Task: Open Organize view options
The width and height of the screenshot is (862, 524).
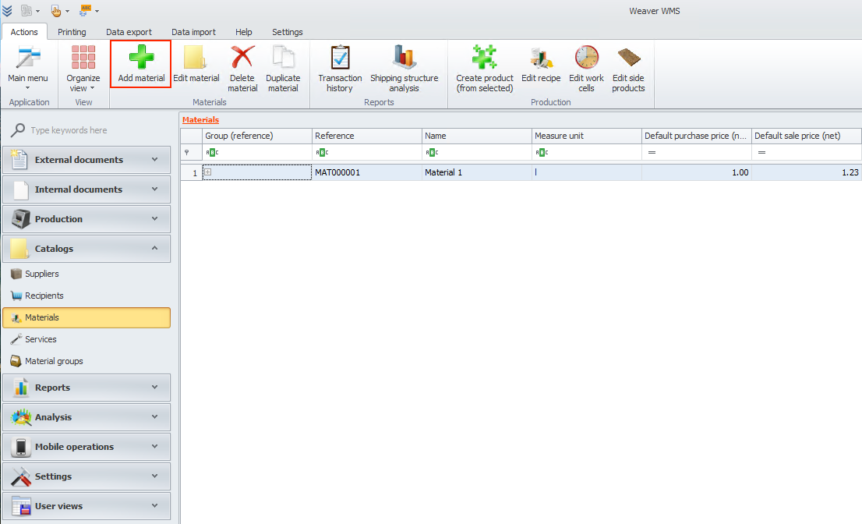Action: (x=83, y=69)
